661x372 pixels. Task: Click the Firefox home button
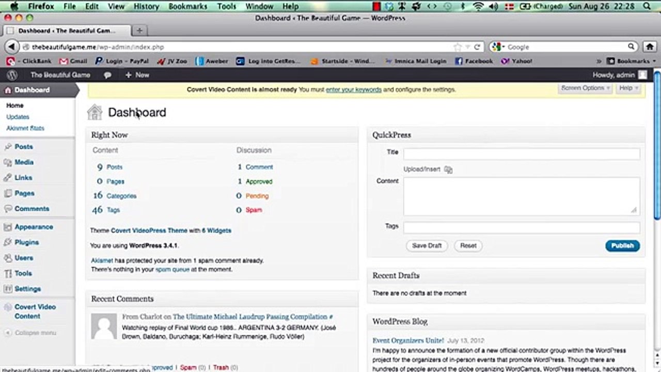tap(650, 47)
